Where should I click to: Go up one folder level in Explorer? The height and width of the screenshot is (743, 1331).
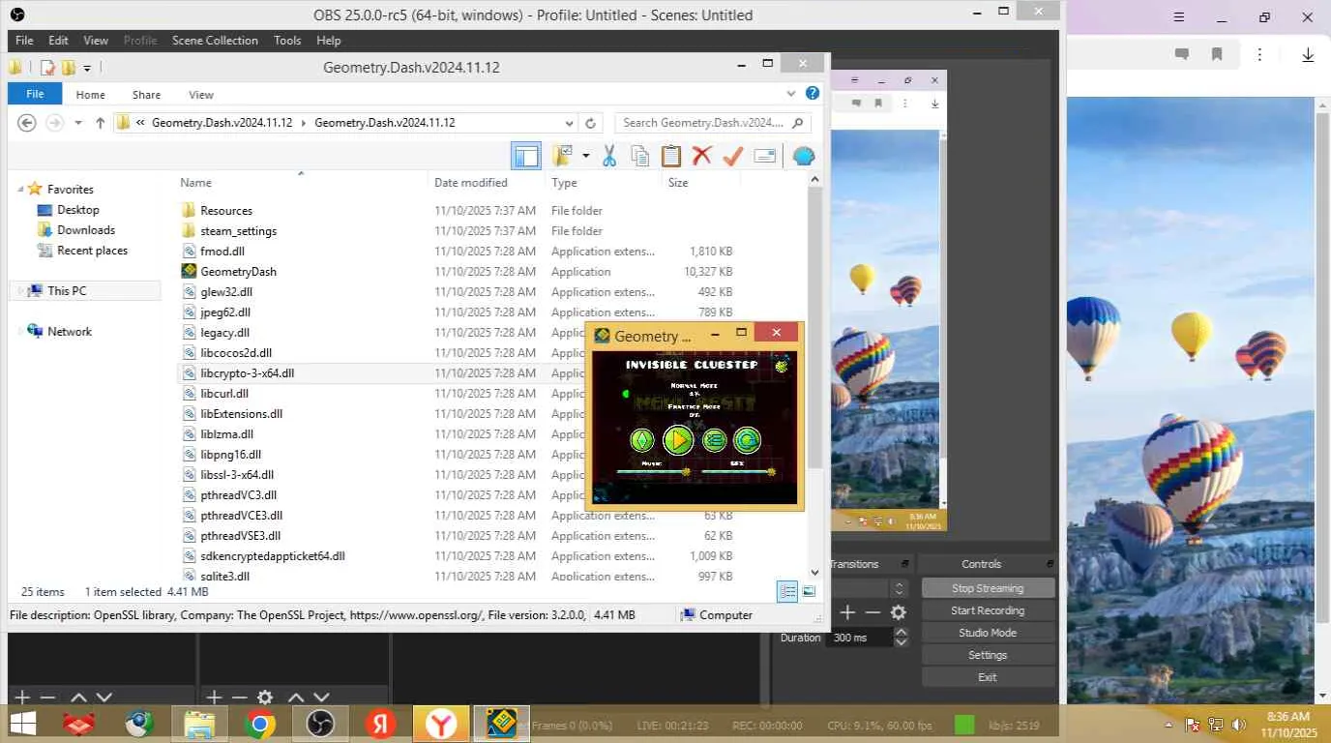coord(100,123)
